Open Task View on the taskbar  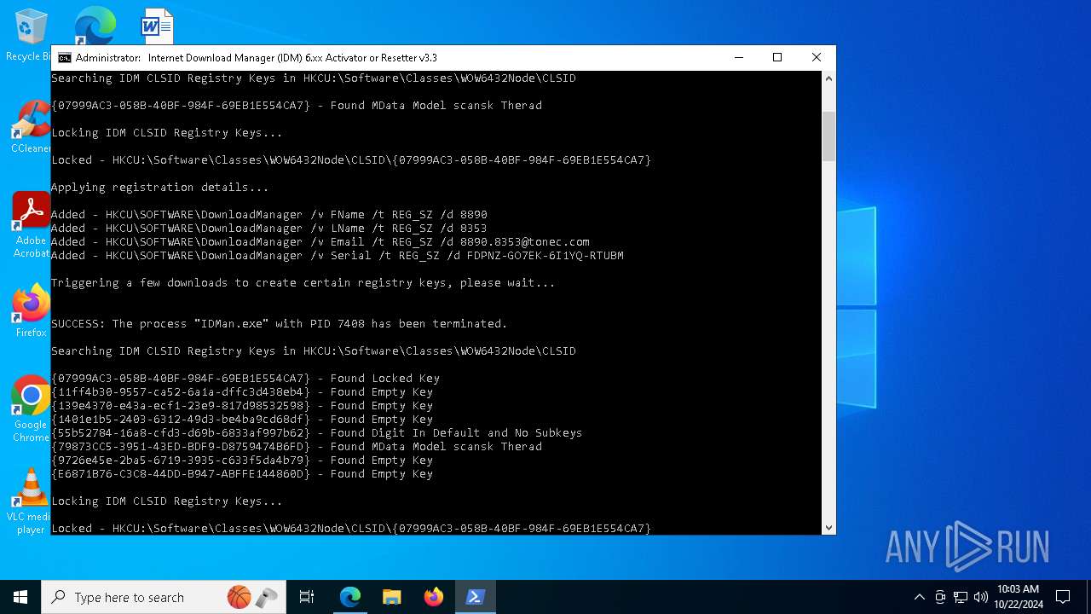click(x=307, y=597)
